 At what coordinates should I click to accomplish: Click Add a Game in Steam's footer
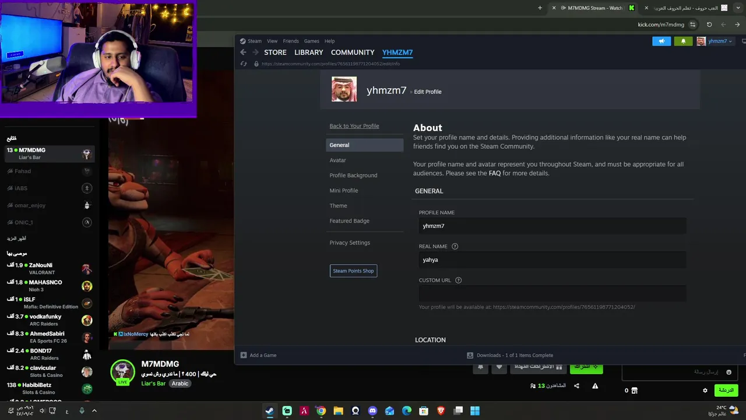tap(258, 355)
